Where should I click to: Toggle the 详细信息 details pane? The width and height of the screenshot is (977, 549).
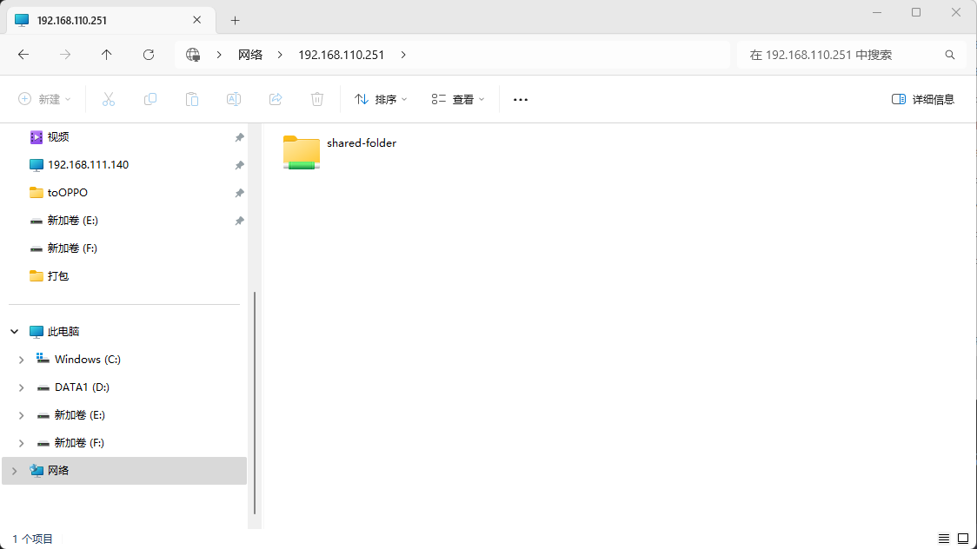(923, 99)
